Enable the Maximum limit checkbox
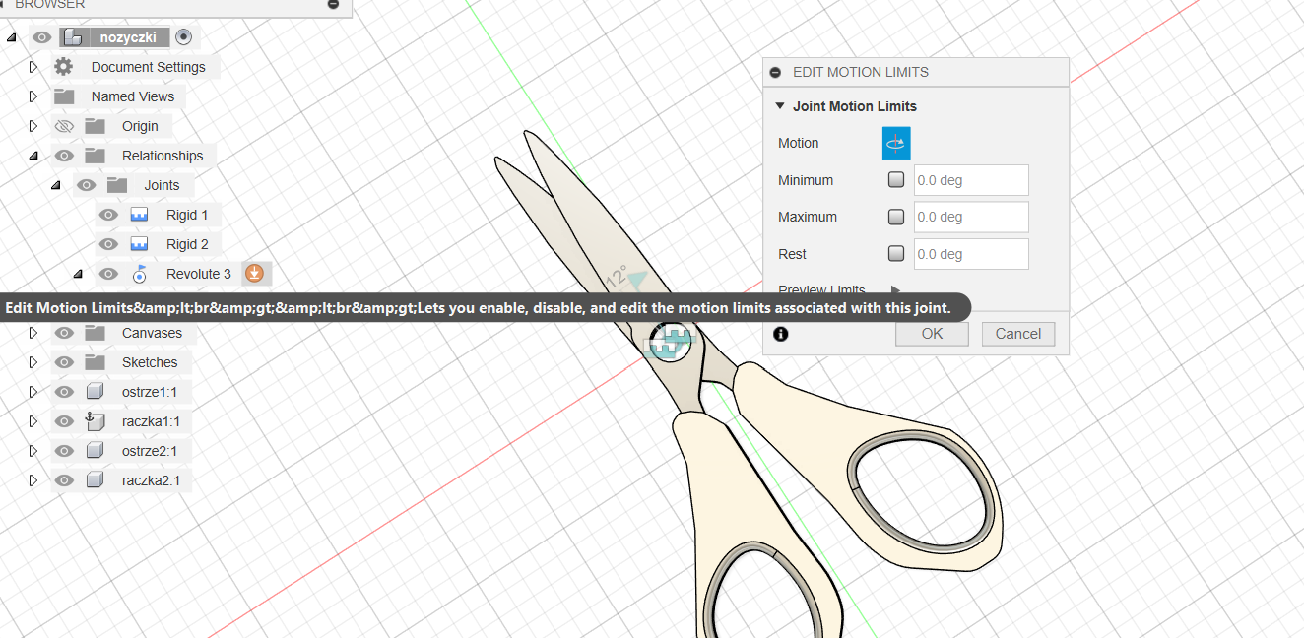The height and width of the screenshot is (638, 1304). (x=896, y=217)
